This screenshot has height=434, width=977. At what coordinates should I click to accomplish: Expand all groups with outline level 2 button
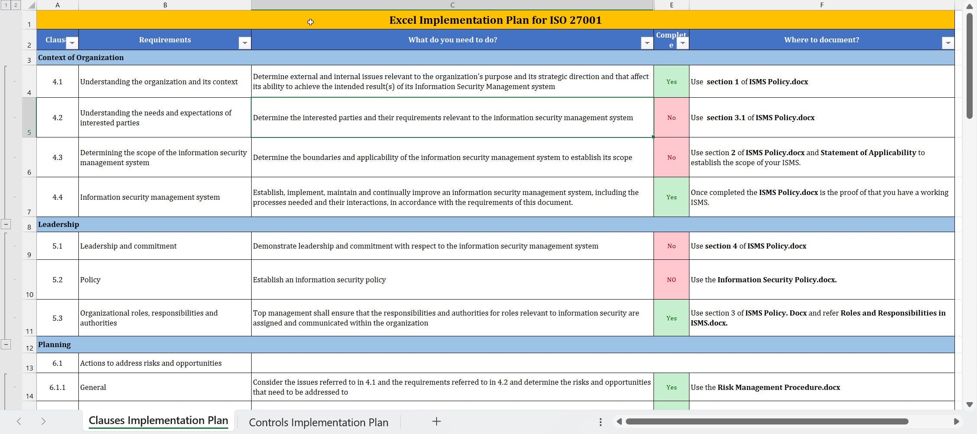tap(16, 5)
